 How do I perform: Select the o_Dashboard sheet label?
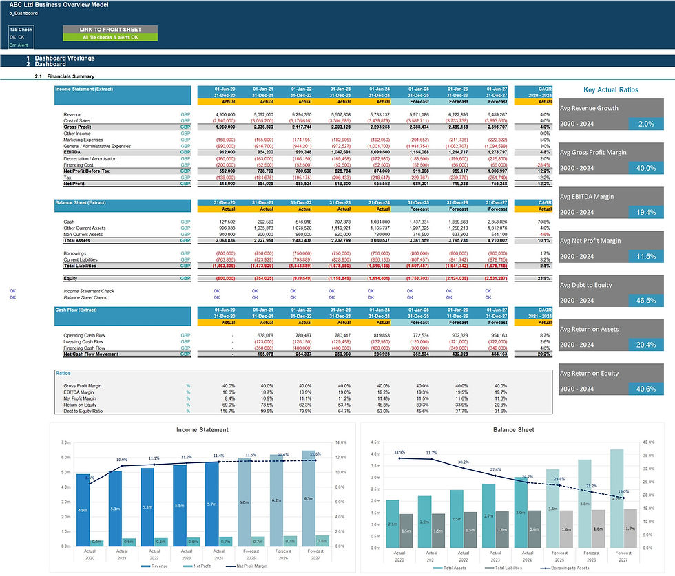tap(23, 13)
